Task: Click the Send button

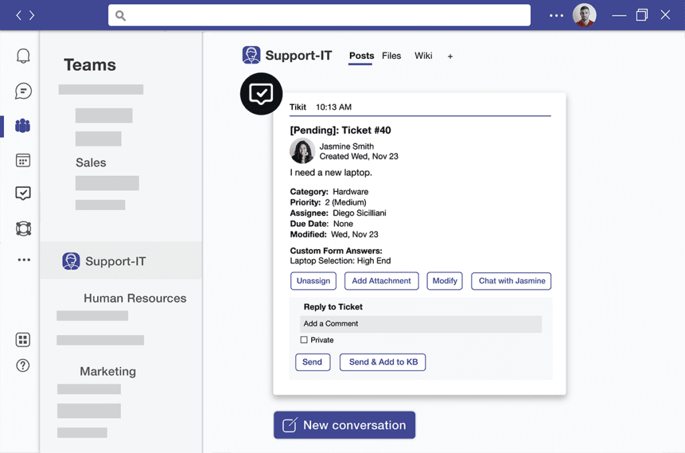Action: coord(312,362)
